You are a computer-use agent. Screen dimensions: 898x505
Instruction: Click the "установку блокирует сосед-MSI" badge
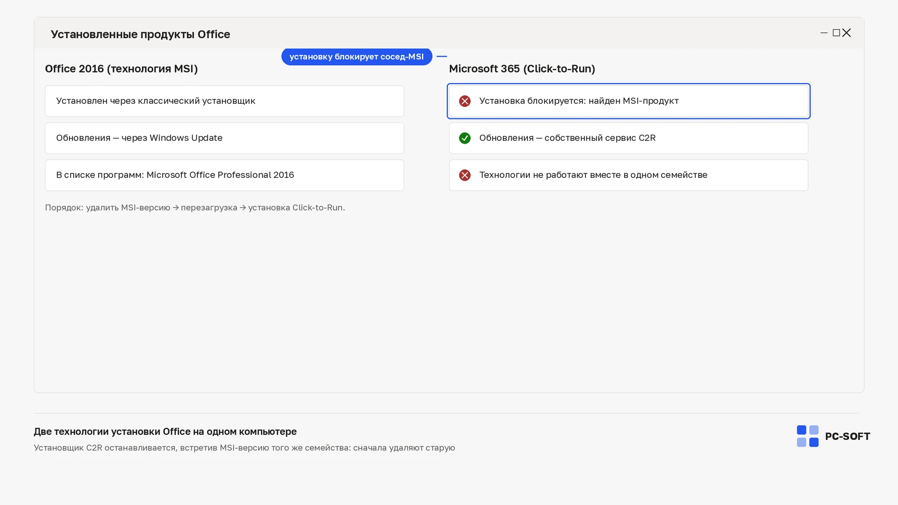click(x=357, y=57)
